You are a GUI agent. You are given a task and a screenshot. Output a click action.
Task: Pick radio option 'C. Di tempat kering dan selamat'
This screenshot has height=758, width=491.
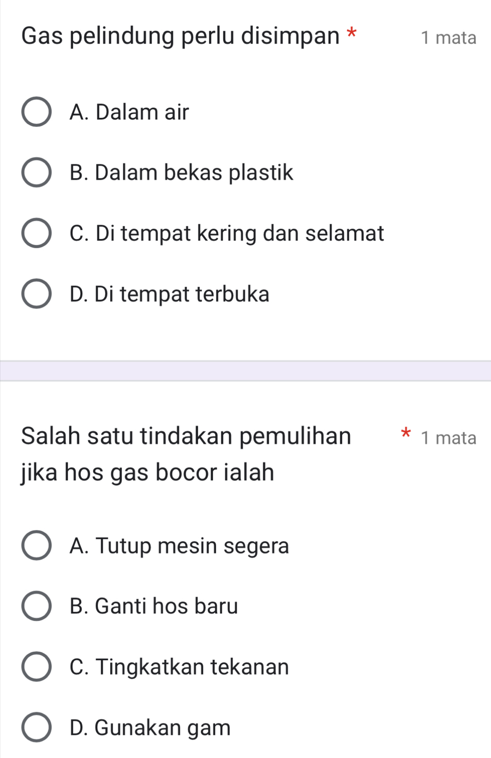point(36,233)
